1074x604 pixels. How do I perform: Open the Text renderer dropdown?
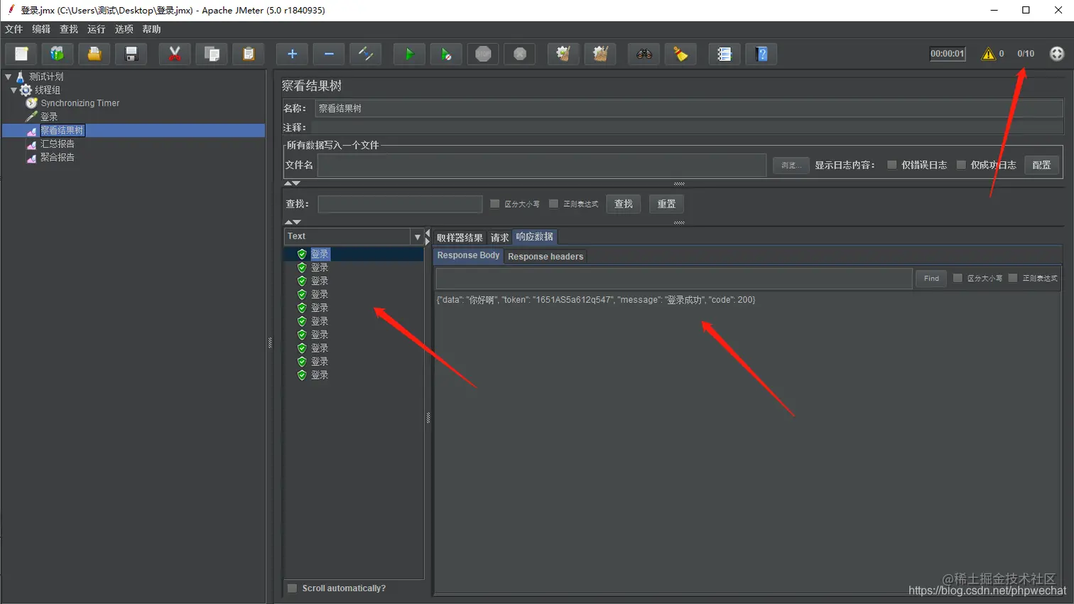[x=418, y=237]
